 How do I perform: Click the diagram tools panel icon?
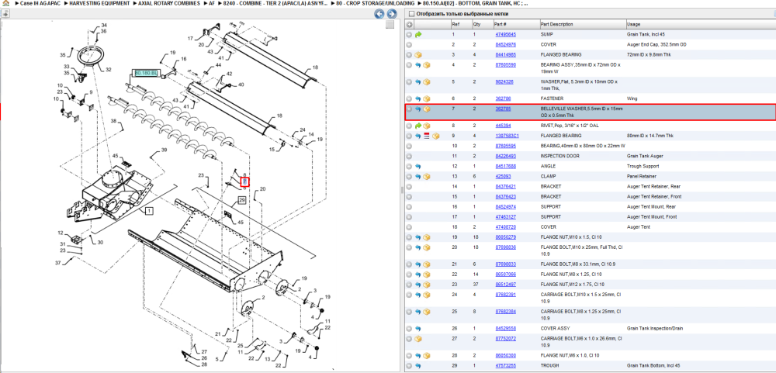(5, 14)
